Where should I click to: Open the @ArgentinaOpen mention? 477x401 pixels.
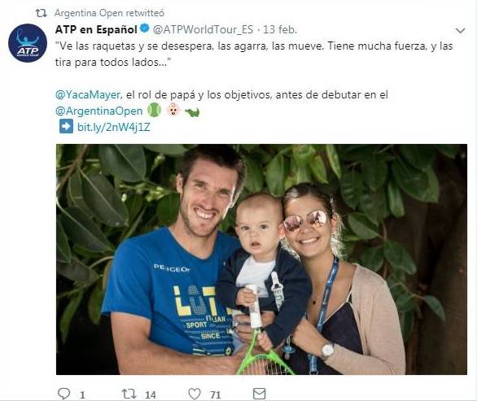coord(98,111)
